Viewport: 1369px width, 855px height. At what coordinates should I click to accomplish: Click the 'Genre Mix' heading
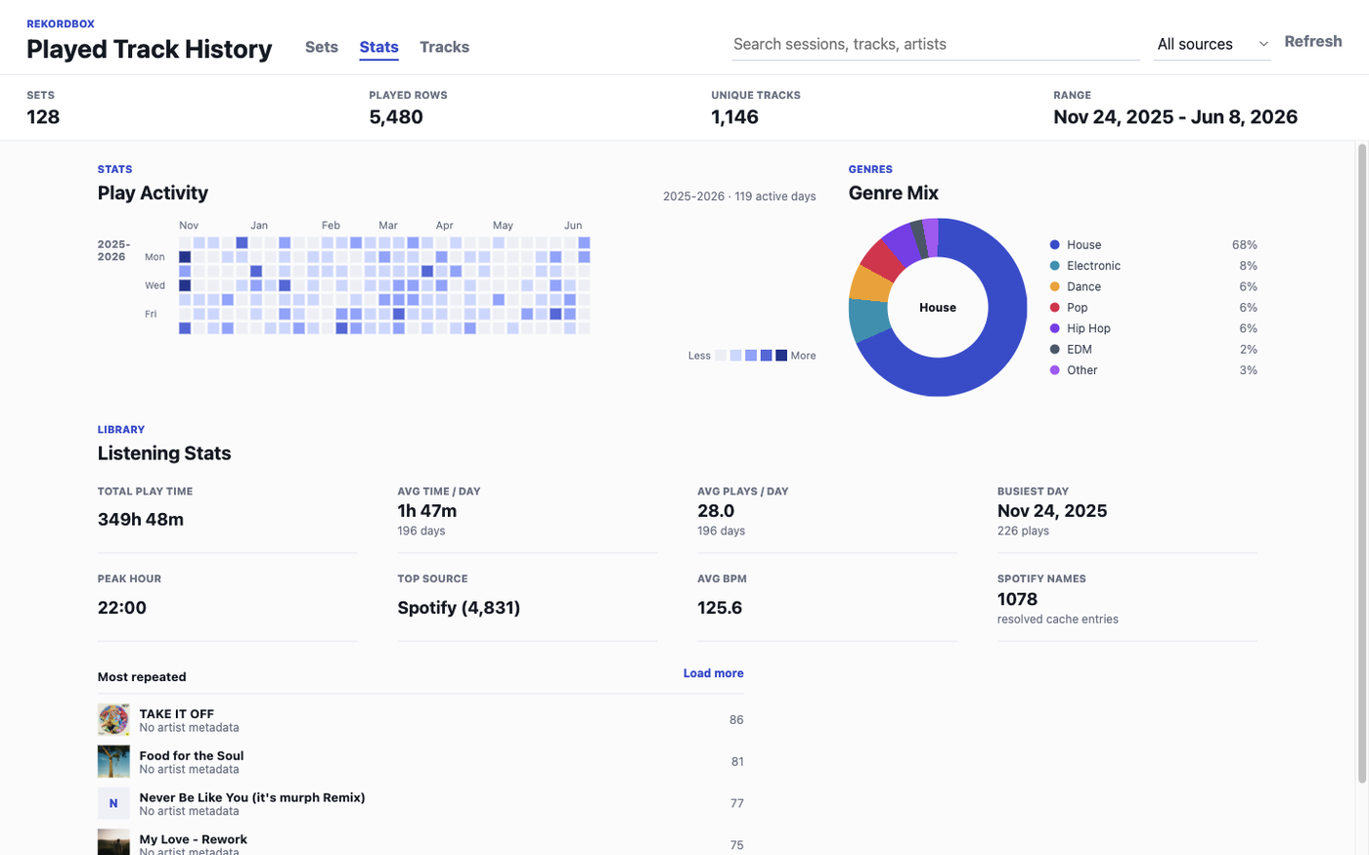click(x=894, y=193)
